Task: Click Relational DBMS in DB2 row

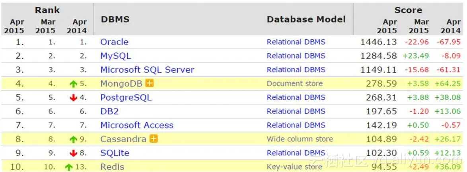Action: (296, 111)
